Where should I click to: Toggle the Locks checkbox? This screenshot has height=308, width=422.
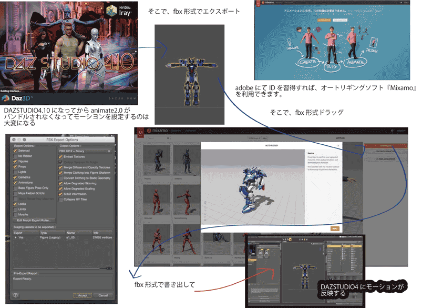point(15,204)
